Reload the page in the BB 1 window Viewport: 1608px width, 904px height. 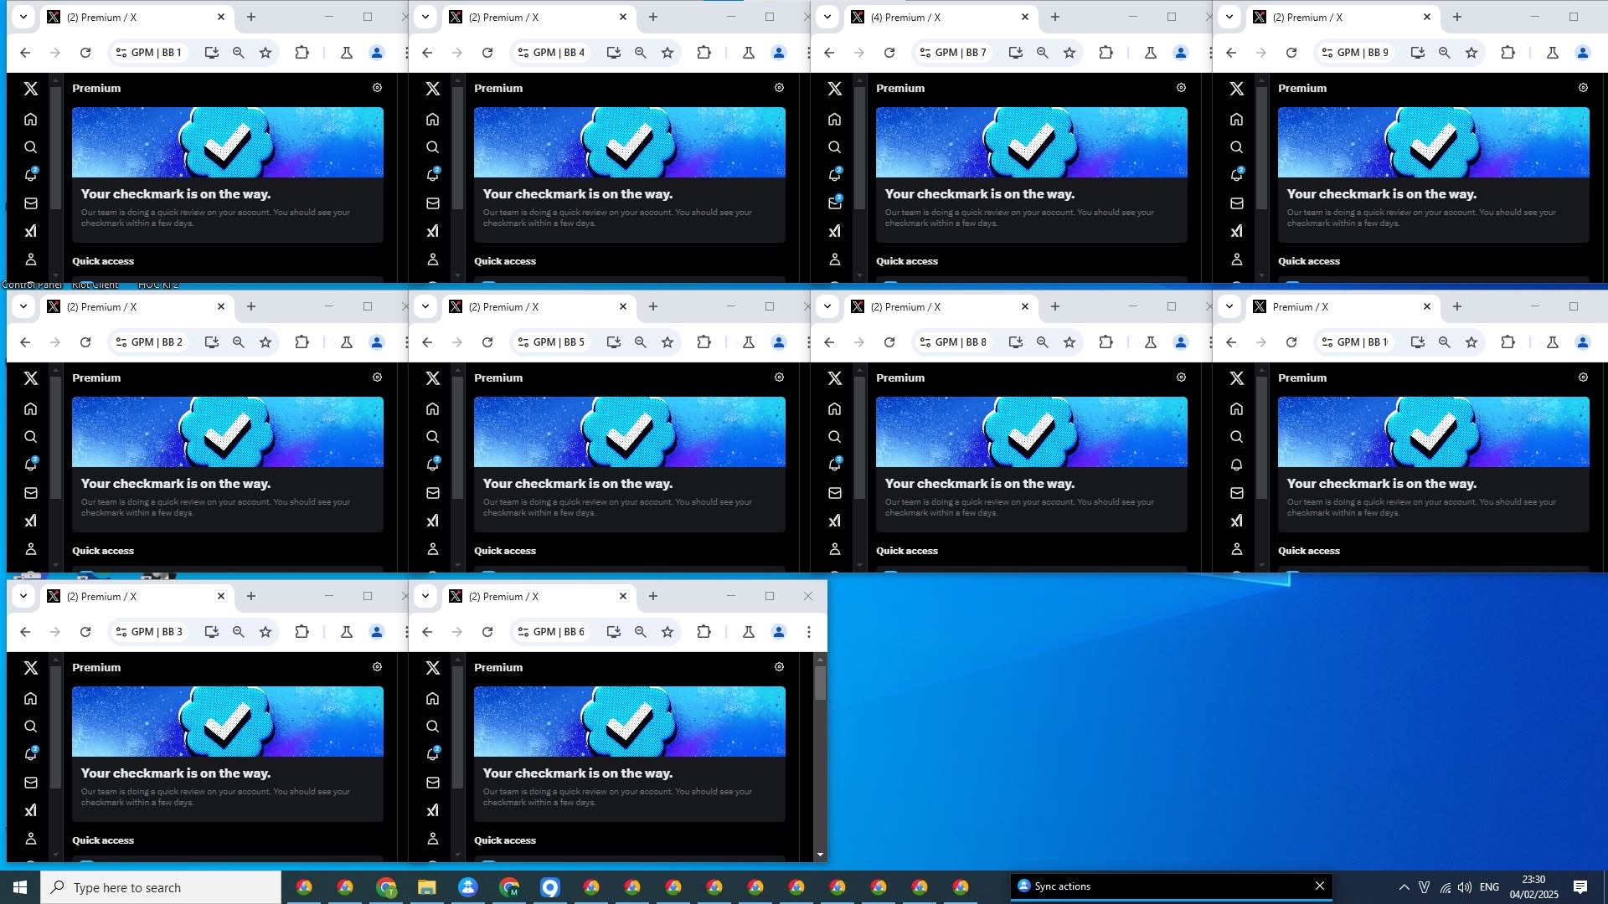tap(85, 53)
